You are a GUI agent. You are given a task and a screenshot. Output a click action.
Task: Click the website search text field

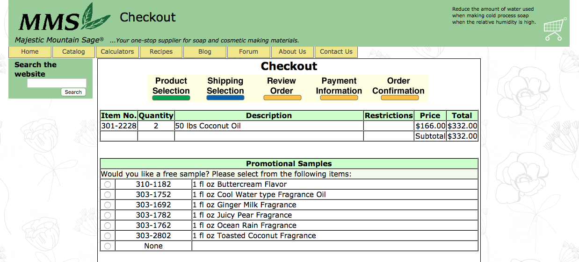[x=57, y=83]
